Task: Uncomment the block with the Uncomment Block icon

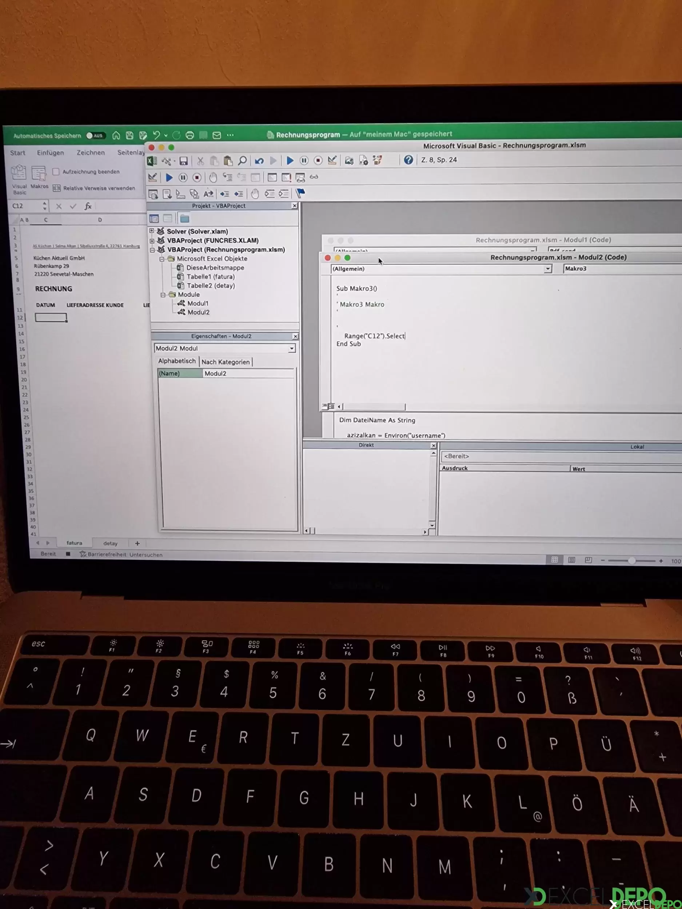Action: [x=284, y=193]
